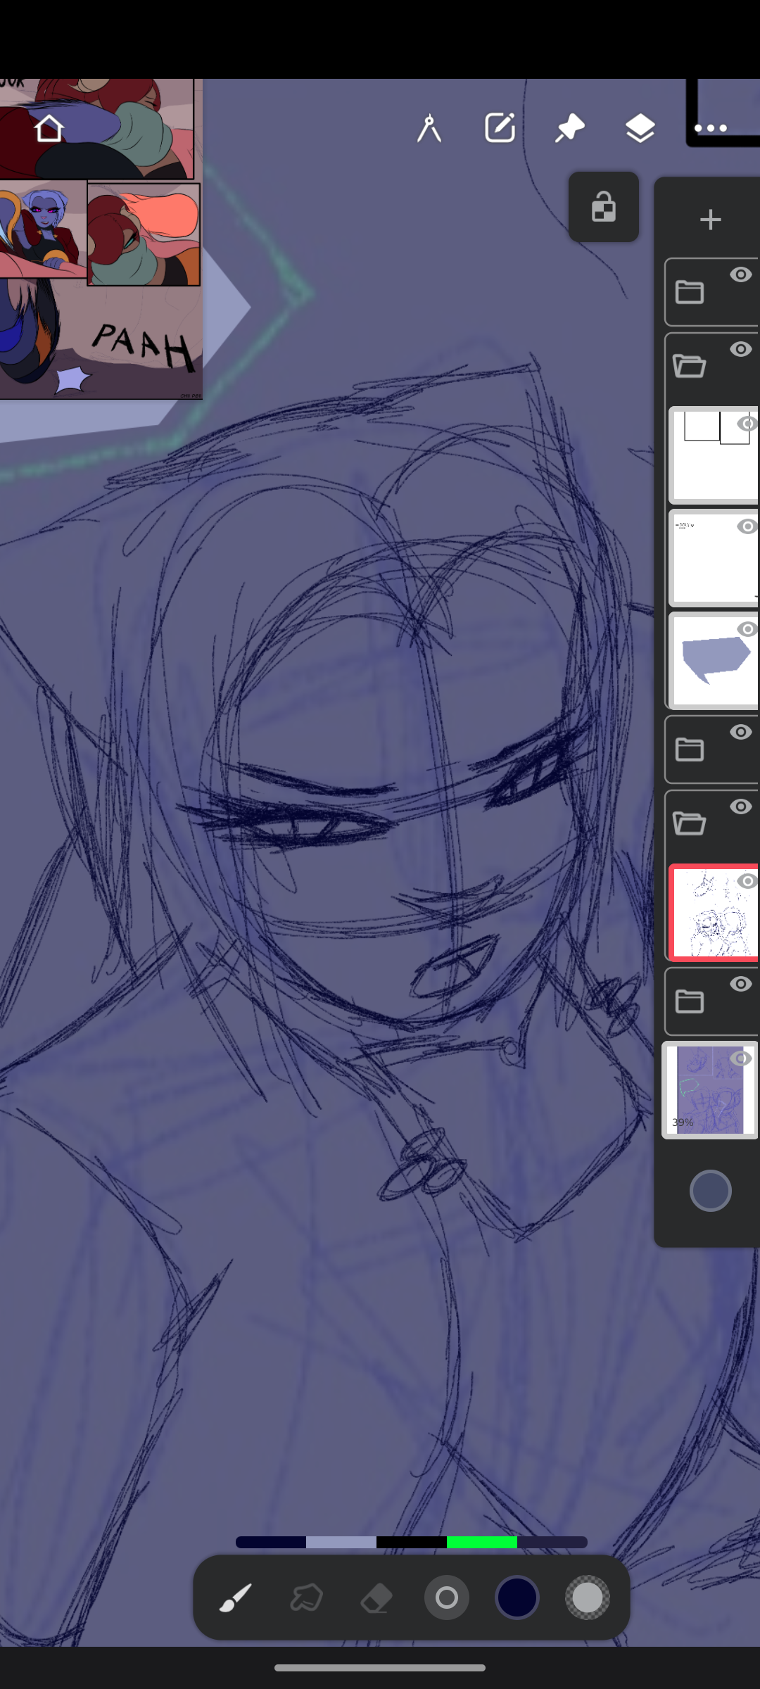
Task: Expand the closed group below speech bubble layer
Action: (x=690, y=749)
